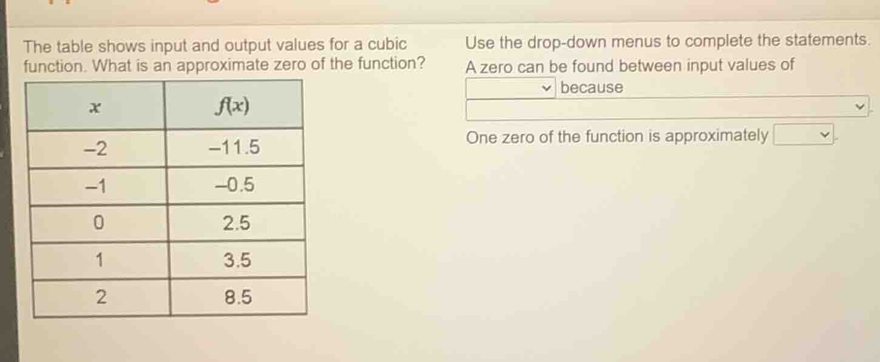
Task: Click the chevron beside 'approximately'
Action: [825, 135]
